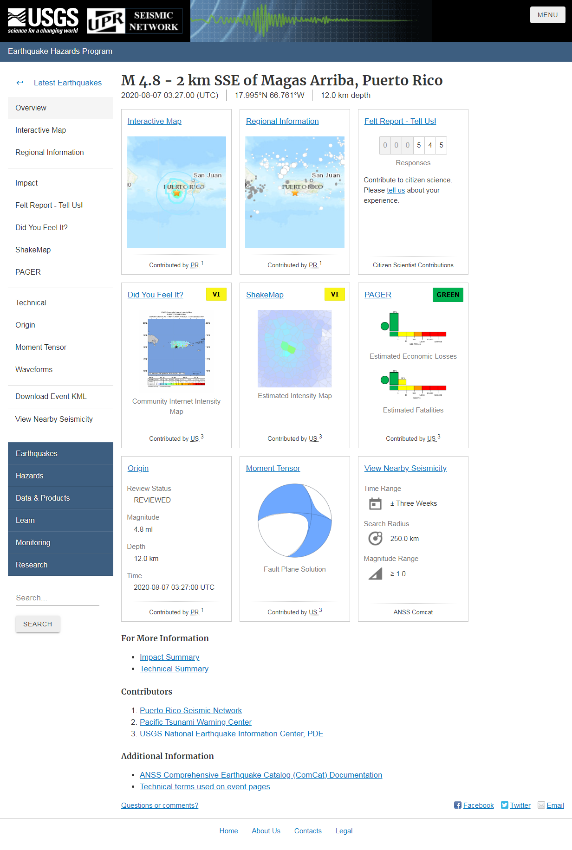Click the Latest Earthquakes link

pos(68,83)
